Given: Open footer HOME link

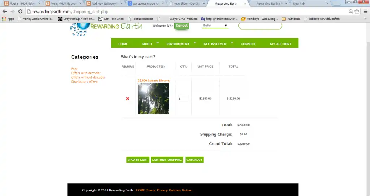Looking at the screenshot, I should pos(141,190).
